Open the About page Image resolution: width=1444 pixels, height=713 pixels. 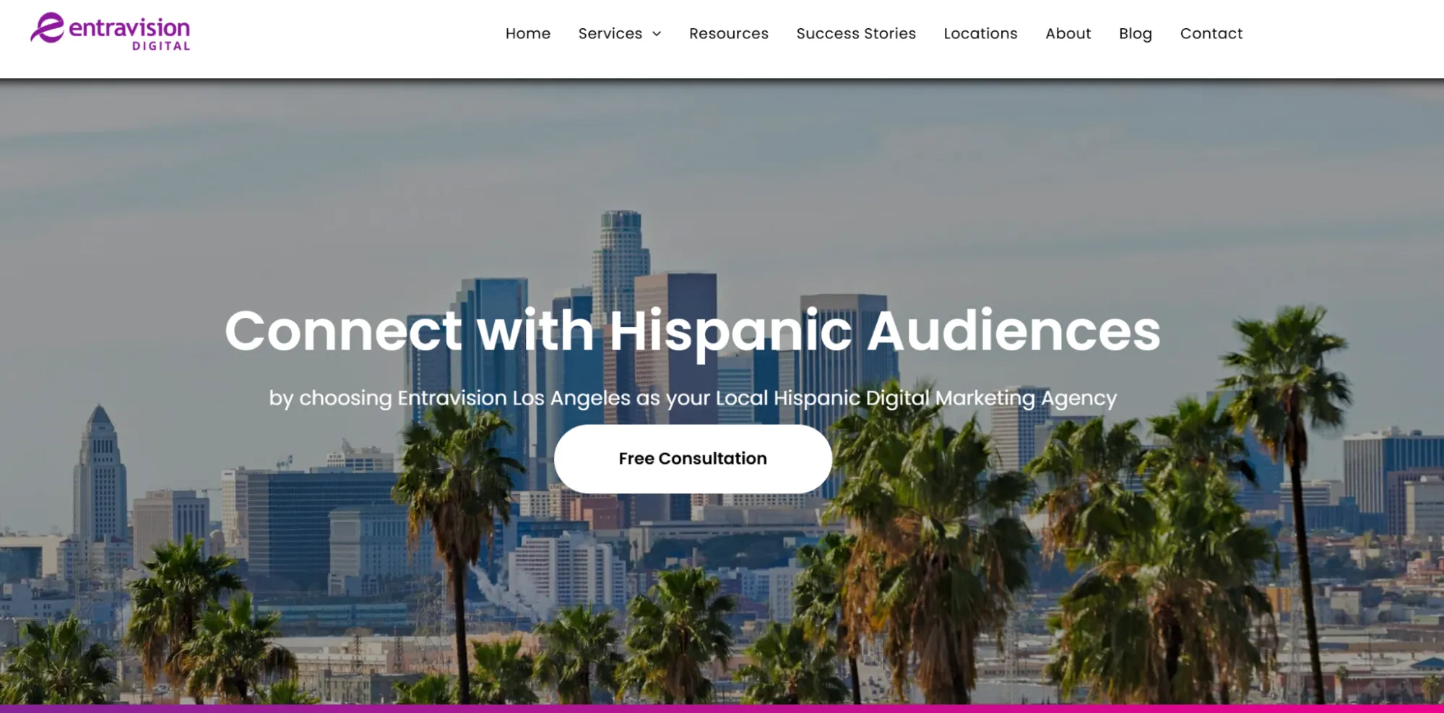pos(1068,33)
